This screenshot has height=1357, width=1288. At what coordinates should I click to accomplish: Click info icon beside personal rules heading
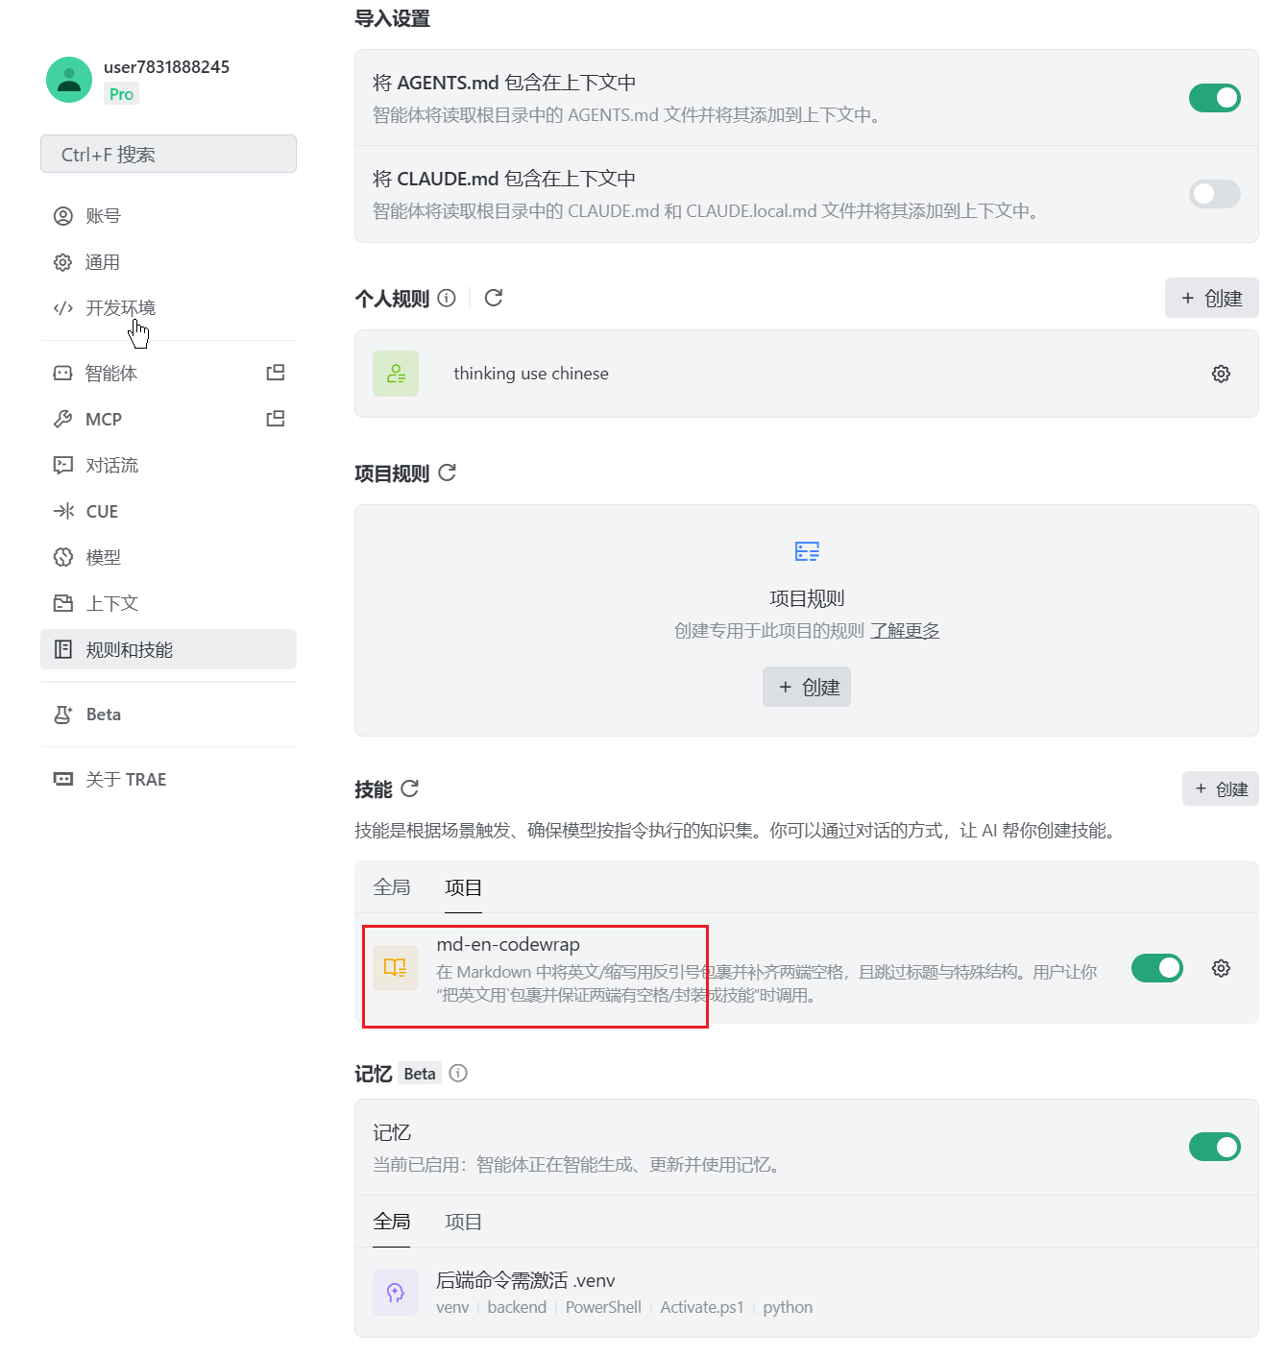447,298
